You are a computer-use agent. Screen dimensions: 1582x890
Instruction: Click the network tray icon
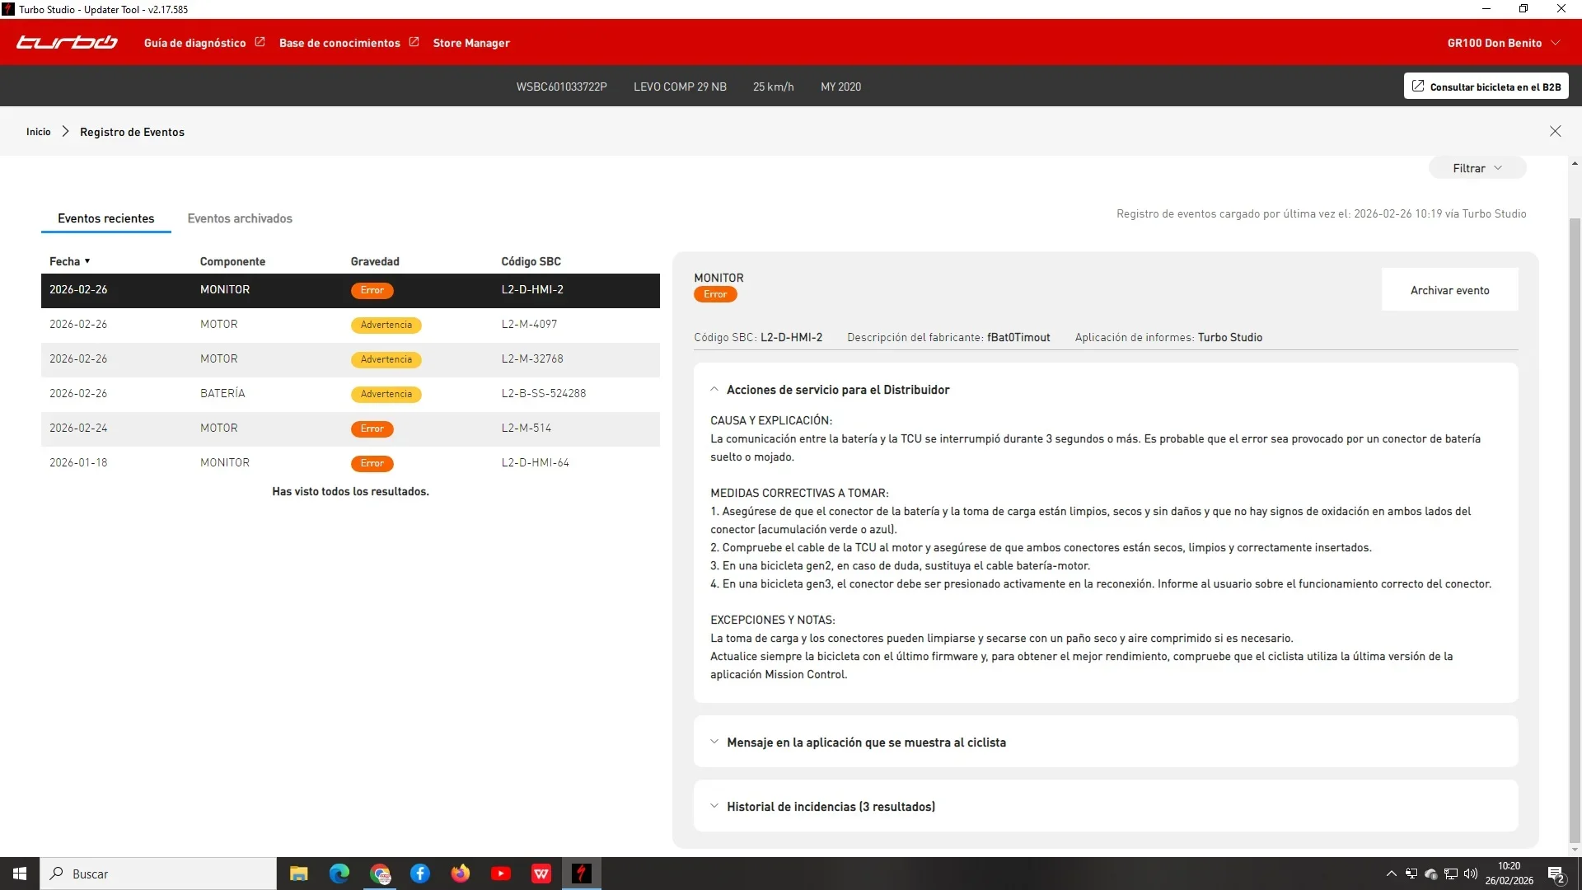1451,874
